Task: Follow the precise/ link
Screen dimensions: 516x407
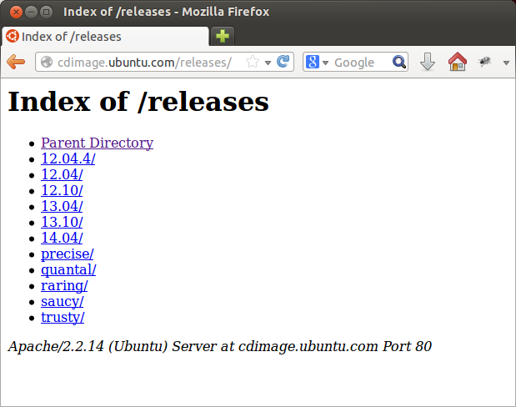Action: coord(68,254)
